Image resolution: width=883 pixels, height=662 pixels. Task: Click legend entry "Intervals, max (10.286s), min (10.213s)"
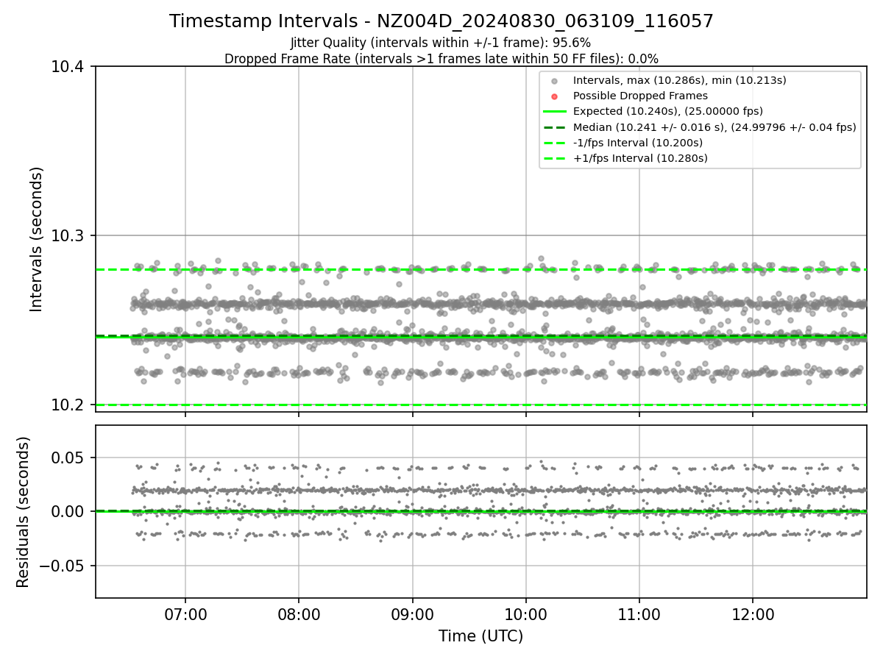point(680,80)
